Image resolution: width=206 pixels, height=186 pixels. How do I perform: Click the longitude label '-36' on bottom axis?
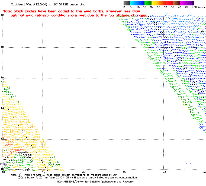pyautogui.click(x=123, y=172)
